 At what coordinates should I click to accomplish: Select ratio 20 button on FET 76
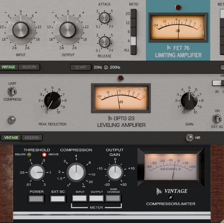click(133, 14)
